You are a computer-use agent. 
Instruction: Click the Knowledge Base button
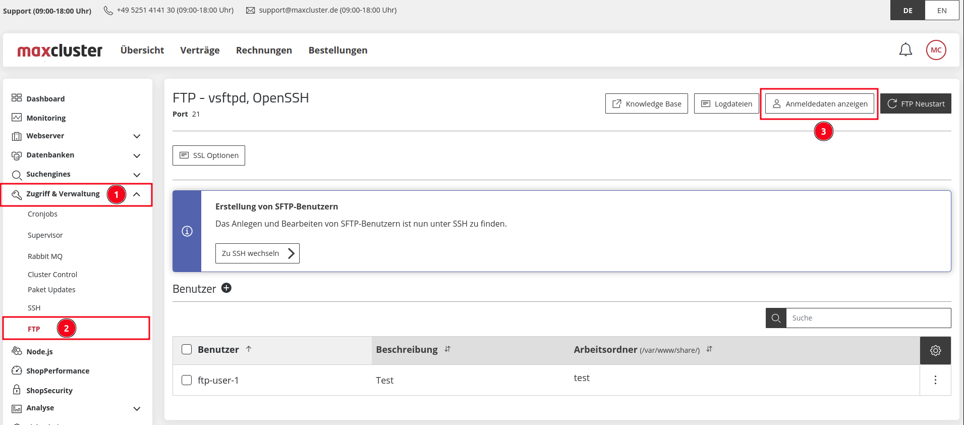click(646, 103)
